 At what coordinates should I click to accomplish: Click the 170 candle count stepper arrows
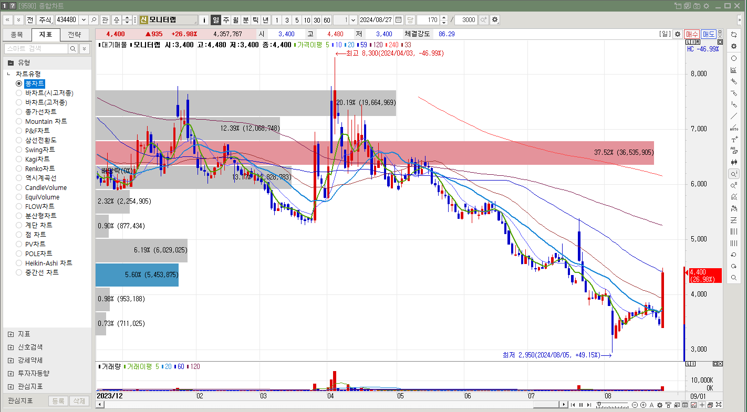(444, 20)
